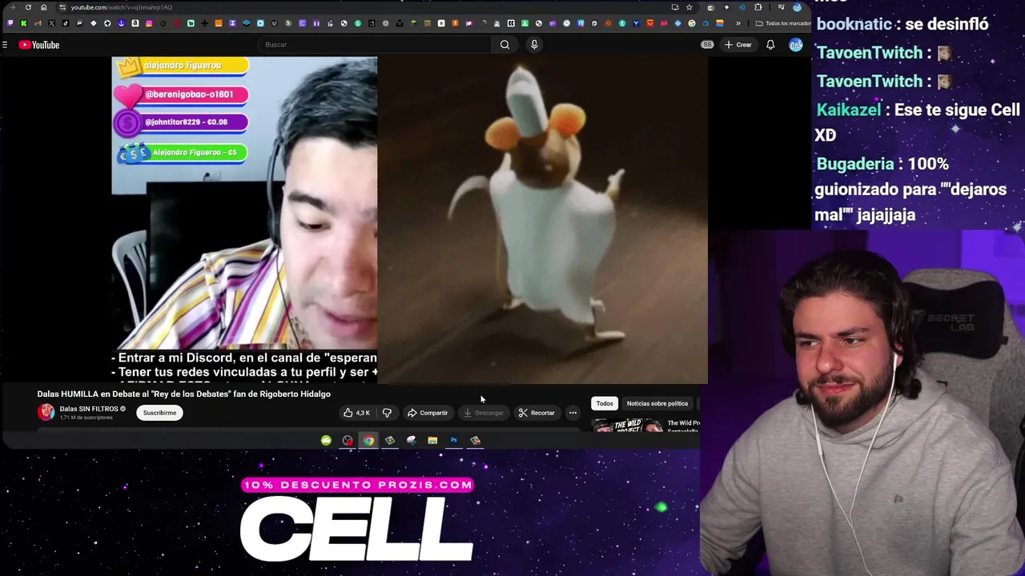Open the X (Twitter) bookmark icon

click(x=51, y=23)
